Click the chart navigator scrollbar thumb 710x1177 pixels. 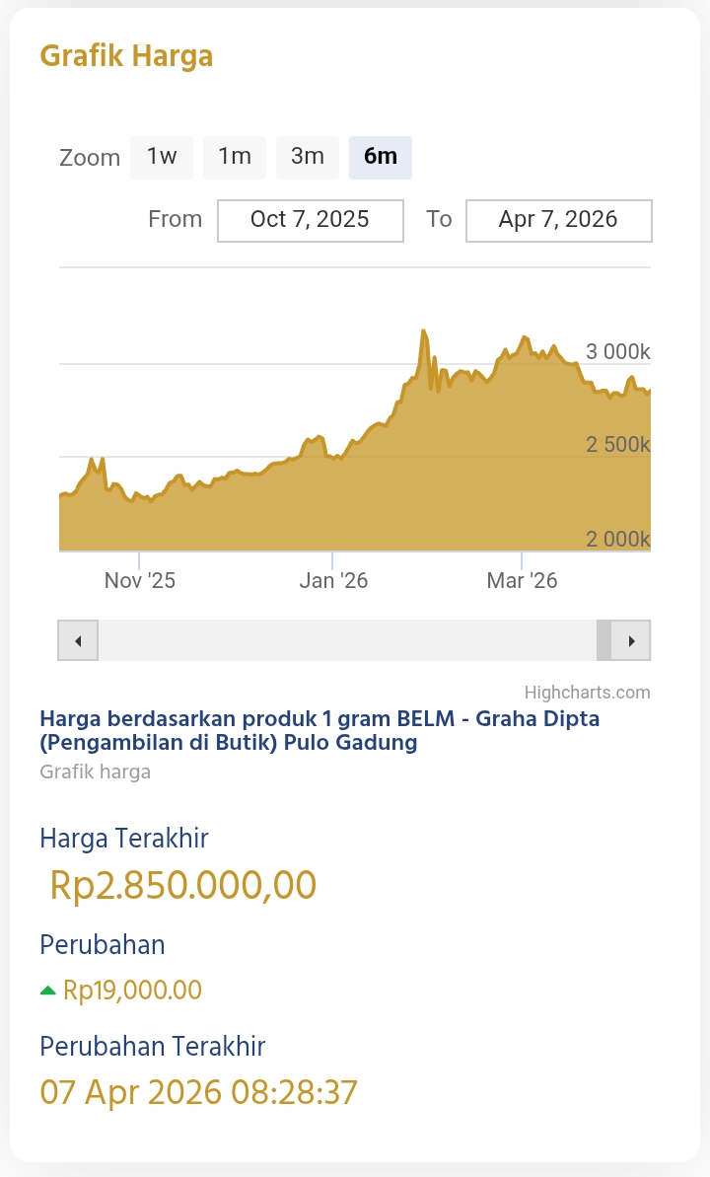603,640
